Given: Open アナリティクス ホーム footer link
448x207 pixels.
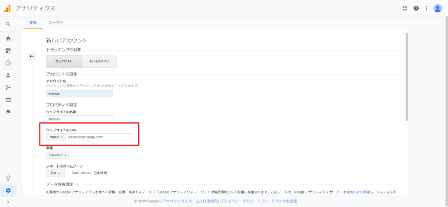Looking at the screenshot, I should pos(181,201).
